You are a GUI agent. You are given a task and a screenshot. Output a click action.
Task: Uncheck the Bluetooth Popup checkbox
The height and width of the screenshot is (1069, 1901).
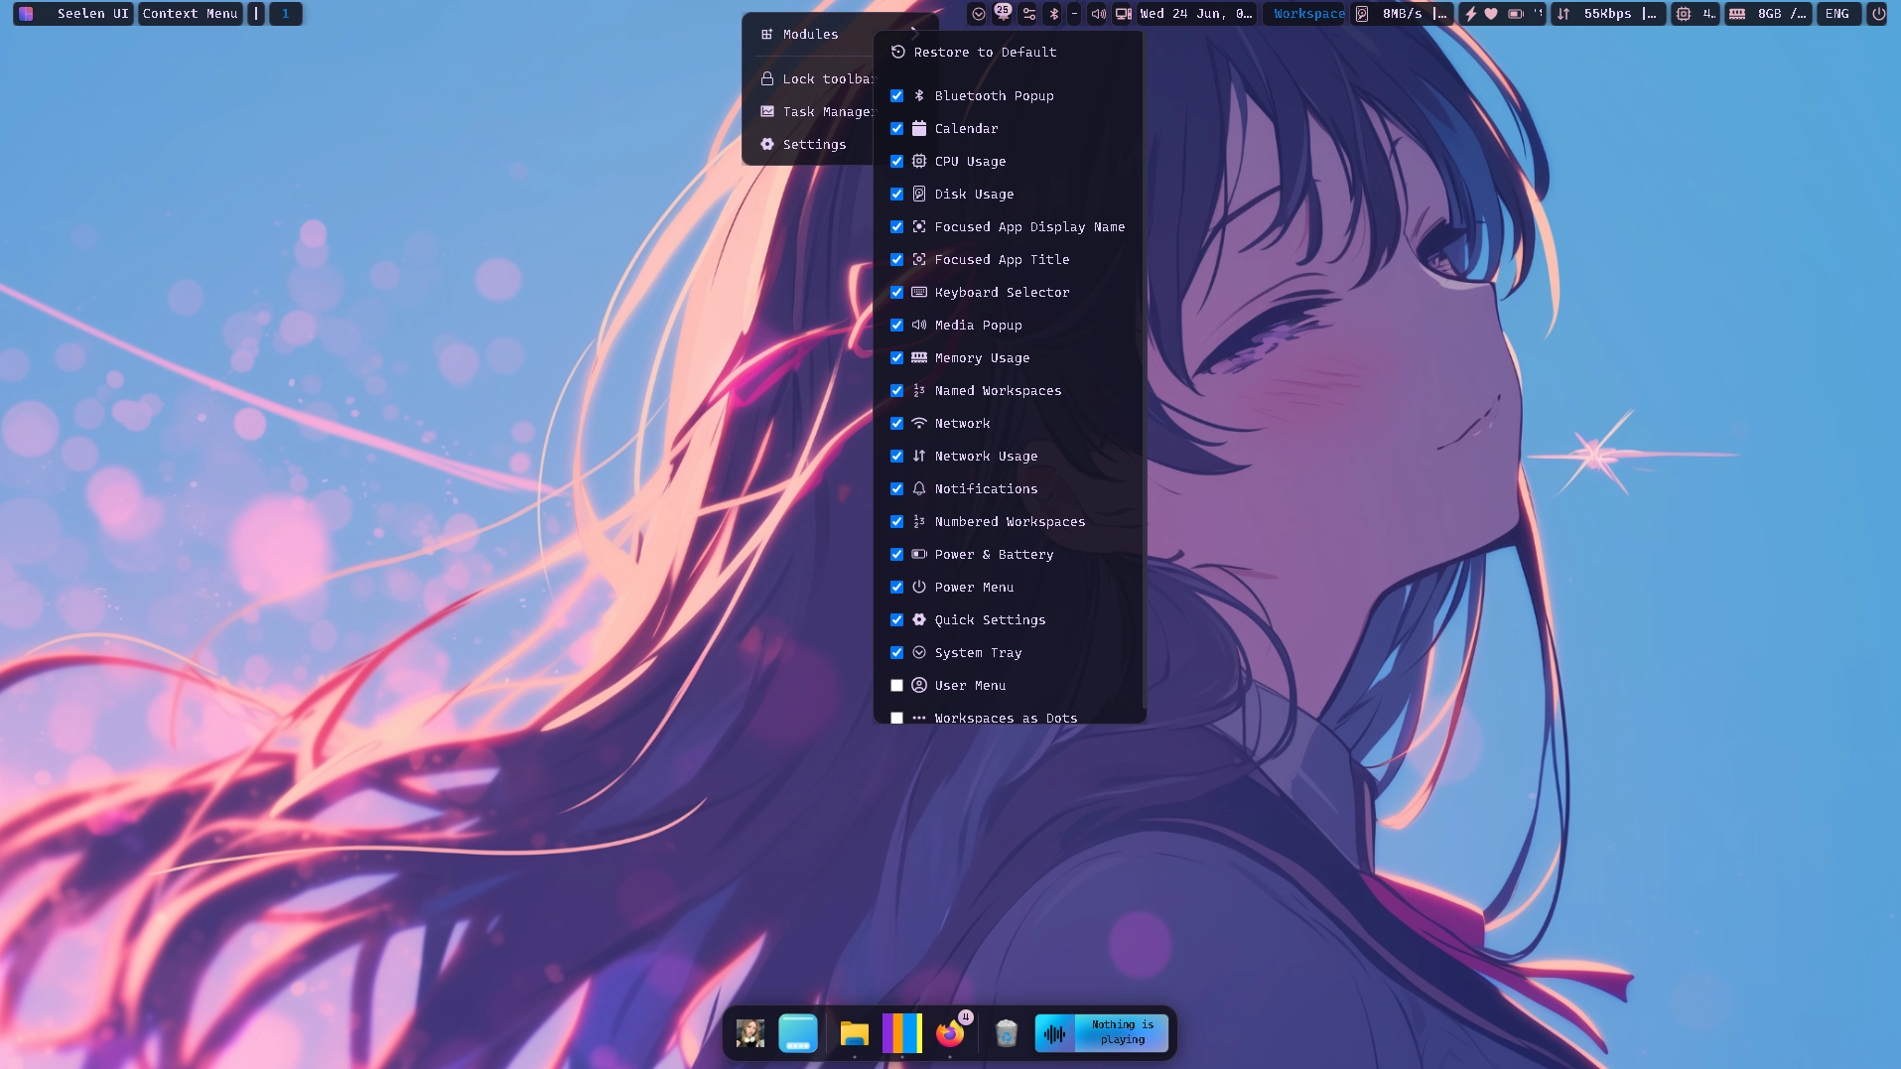tap(896, 95)
